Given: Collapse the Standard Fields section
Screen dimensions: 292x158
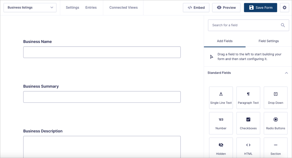Looking at the screenshot, I should click(x=286, y=73).
